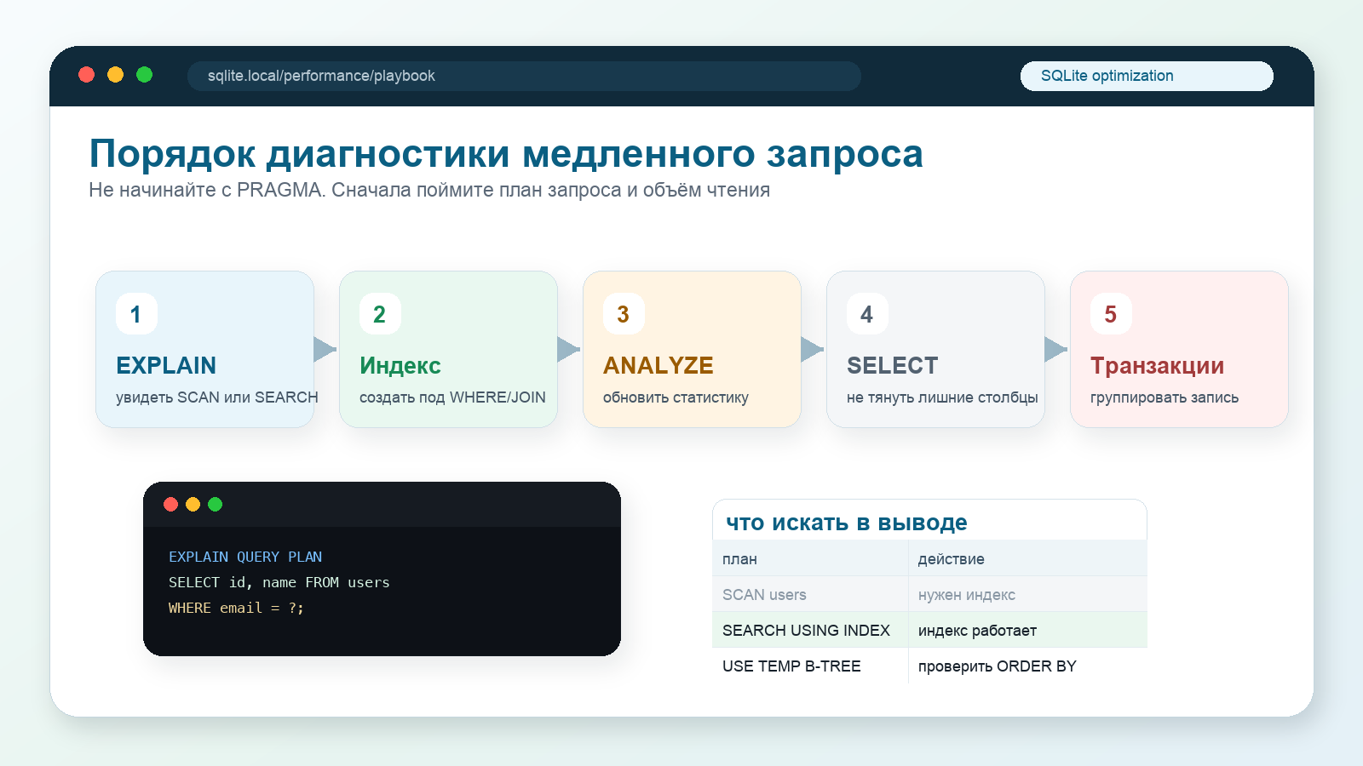Viewport: 1363px width, 766px height.
Task: Click the SQLite optimization search field
Action: [x=1147, y=76]
